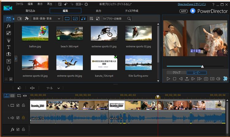Click the add tracks icon on timeline

(x=19, y=96)
